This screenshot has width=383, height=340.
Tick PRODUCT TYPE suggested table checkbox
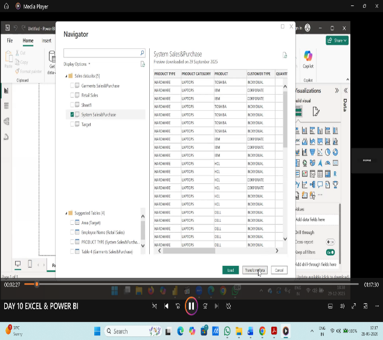[x=72, y=242]
